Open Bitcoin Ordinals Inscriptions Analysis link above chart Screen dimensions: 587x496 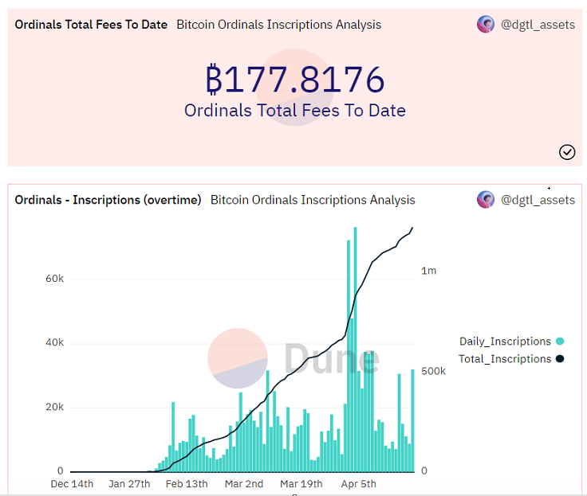click(313, 200)
